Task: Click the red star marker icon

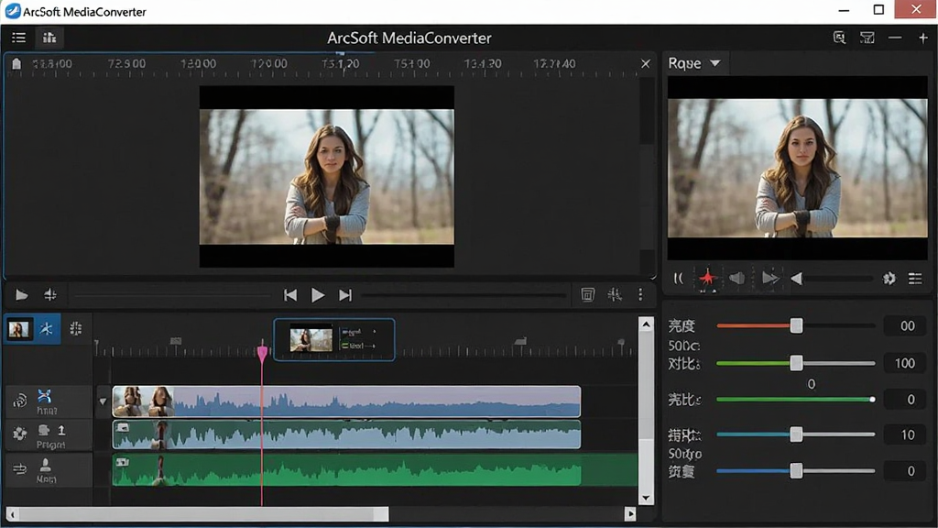Action: (708, 279)
